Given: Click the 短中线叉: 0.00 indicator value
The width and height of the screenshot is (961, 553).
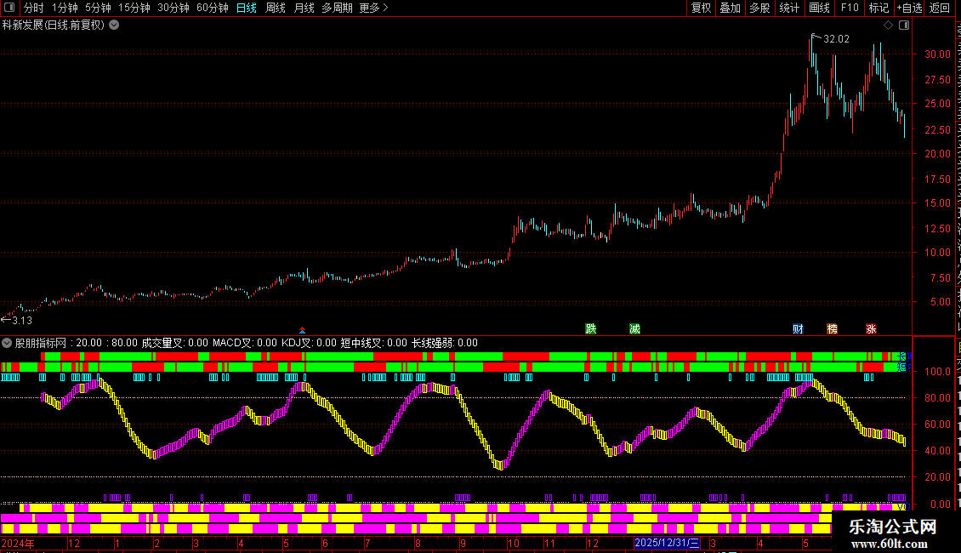Looking at the screenshot, I should point(374,343).
